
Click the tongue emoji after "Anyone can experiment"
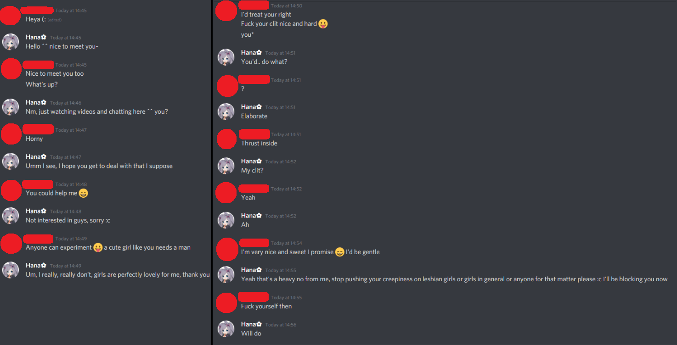[x=98, y=247]
